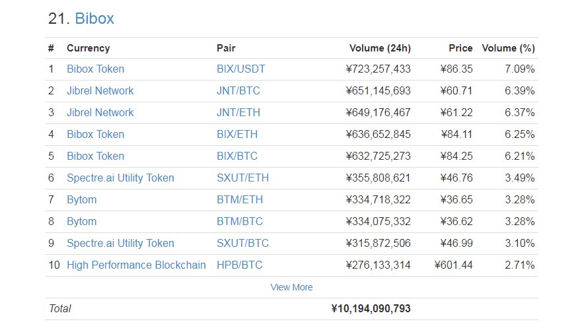Open the BTM/BTC pair link
This screenshot has height=336, width=578.
click(x=240, y=221)
